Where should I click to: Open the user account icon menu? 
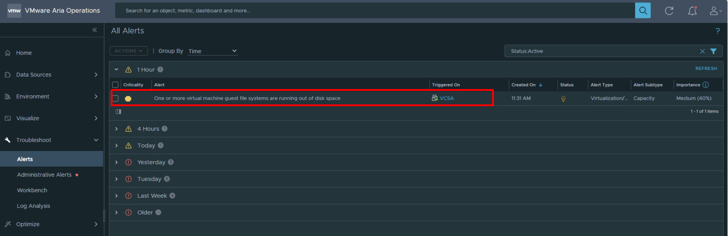click(x=716, y=11)
